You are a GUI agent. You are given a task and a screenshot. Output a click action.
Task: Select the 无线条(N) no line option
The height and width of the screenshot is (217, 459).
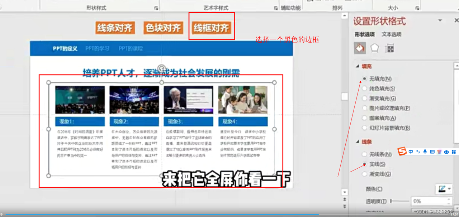click(377, 154)
